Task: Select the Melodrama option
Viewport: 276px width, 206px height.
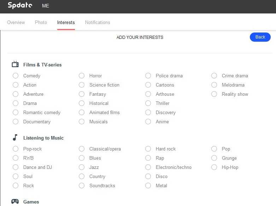Action: 214,85
